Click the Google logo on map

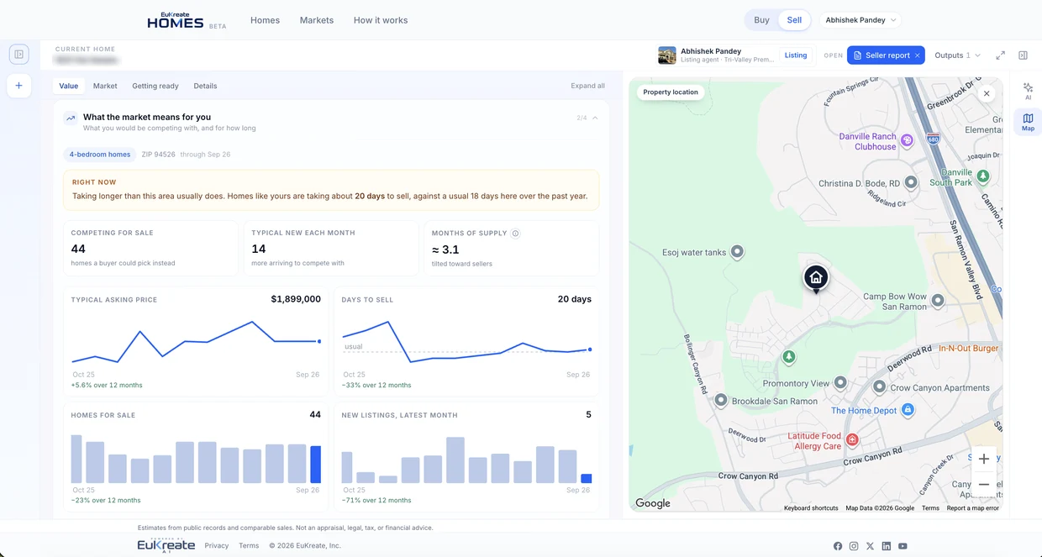point(653,503)
